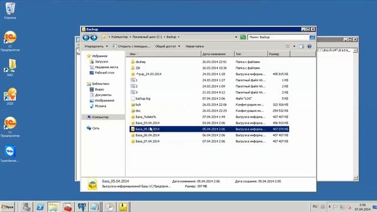Open Explorer help question mark icon
This screenshot has width=377, height=212.
tap(309, 46)
